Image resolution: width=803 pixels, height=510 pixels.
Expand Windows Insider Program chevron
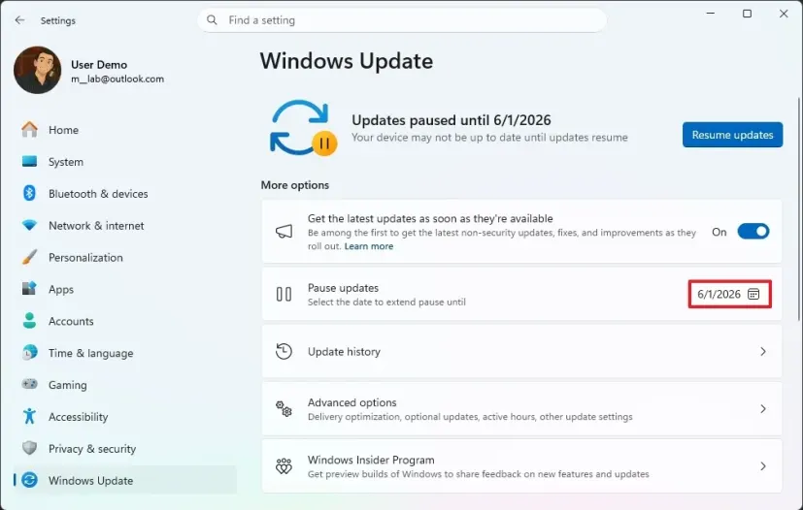pos(763,466)
